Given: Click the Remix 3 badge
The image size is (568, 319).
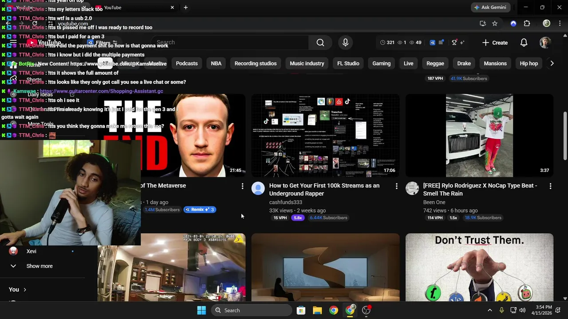Looking at the screenshot, I should pos(200,210).
